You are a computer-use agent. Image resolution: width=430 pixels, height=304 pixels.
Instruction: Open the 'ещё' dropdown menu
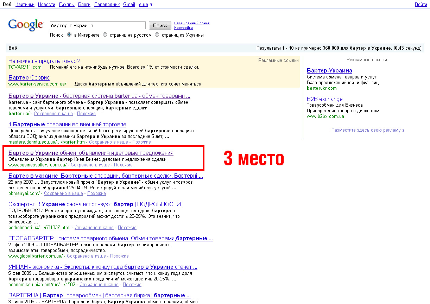143,4
